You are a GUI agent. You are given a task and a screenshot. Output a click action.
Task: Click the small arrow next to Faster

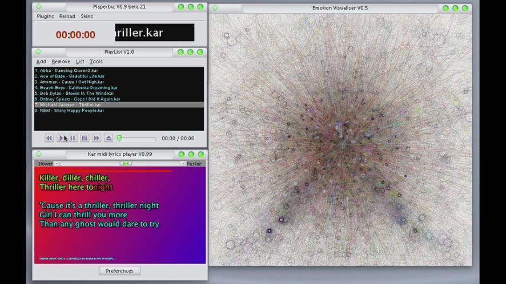(183, 164)
